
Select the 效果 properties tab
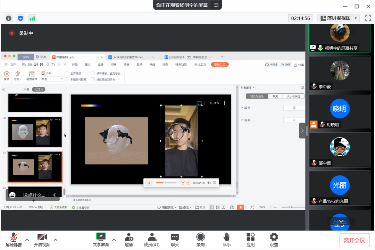[x=275, y=96]
